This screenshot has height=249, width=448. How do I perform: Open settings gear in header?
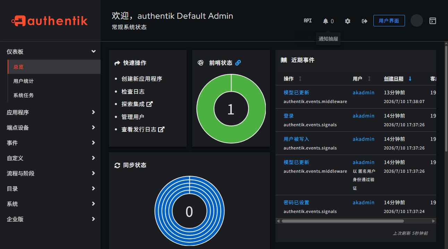[347, 21]
